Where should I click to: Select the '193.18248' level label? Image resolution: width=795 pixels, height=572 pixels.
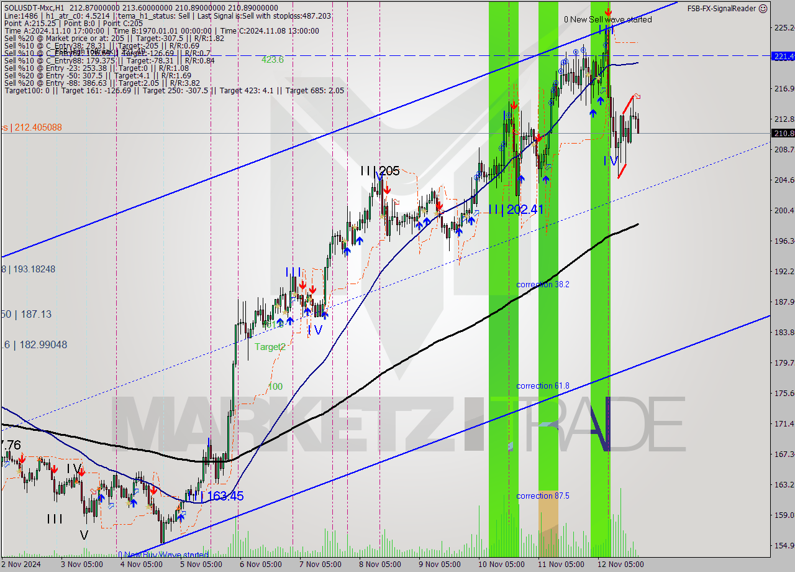point(33,269)
